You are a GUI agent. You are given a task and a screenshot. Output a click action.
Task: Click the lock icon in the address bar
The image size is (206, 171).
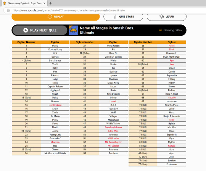[8, 10]
